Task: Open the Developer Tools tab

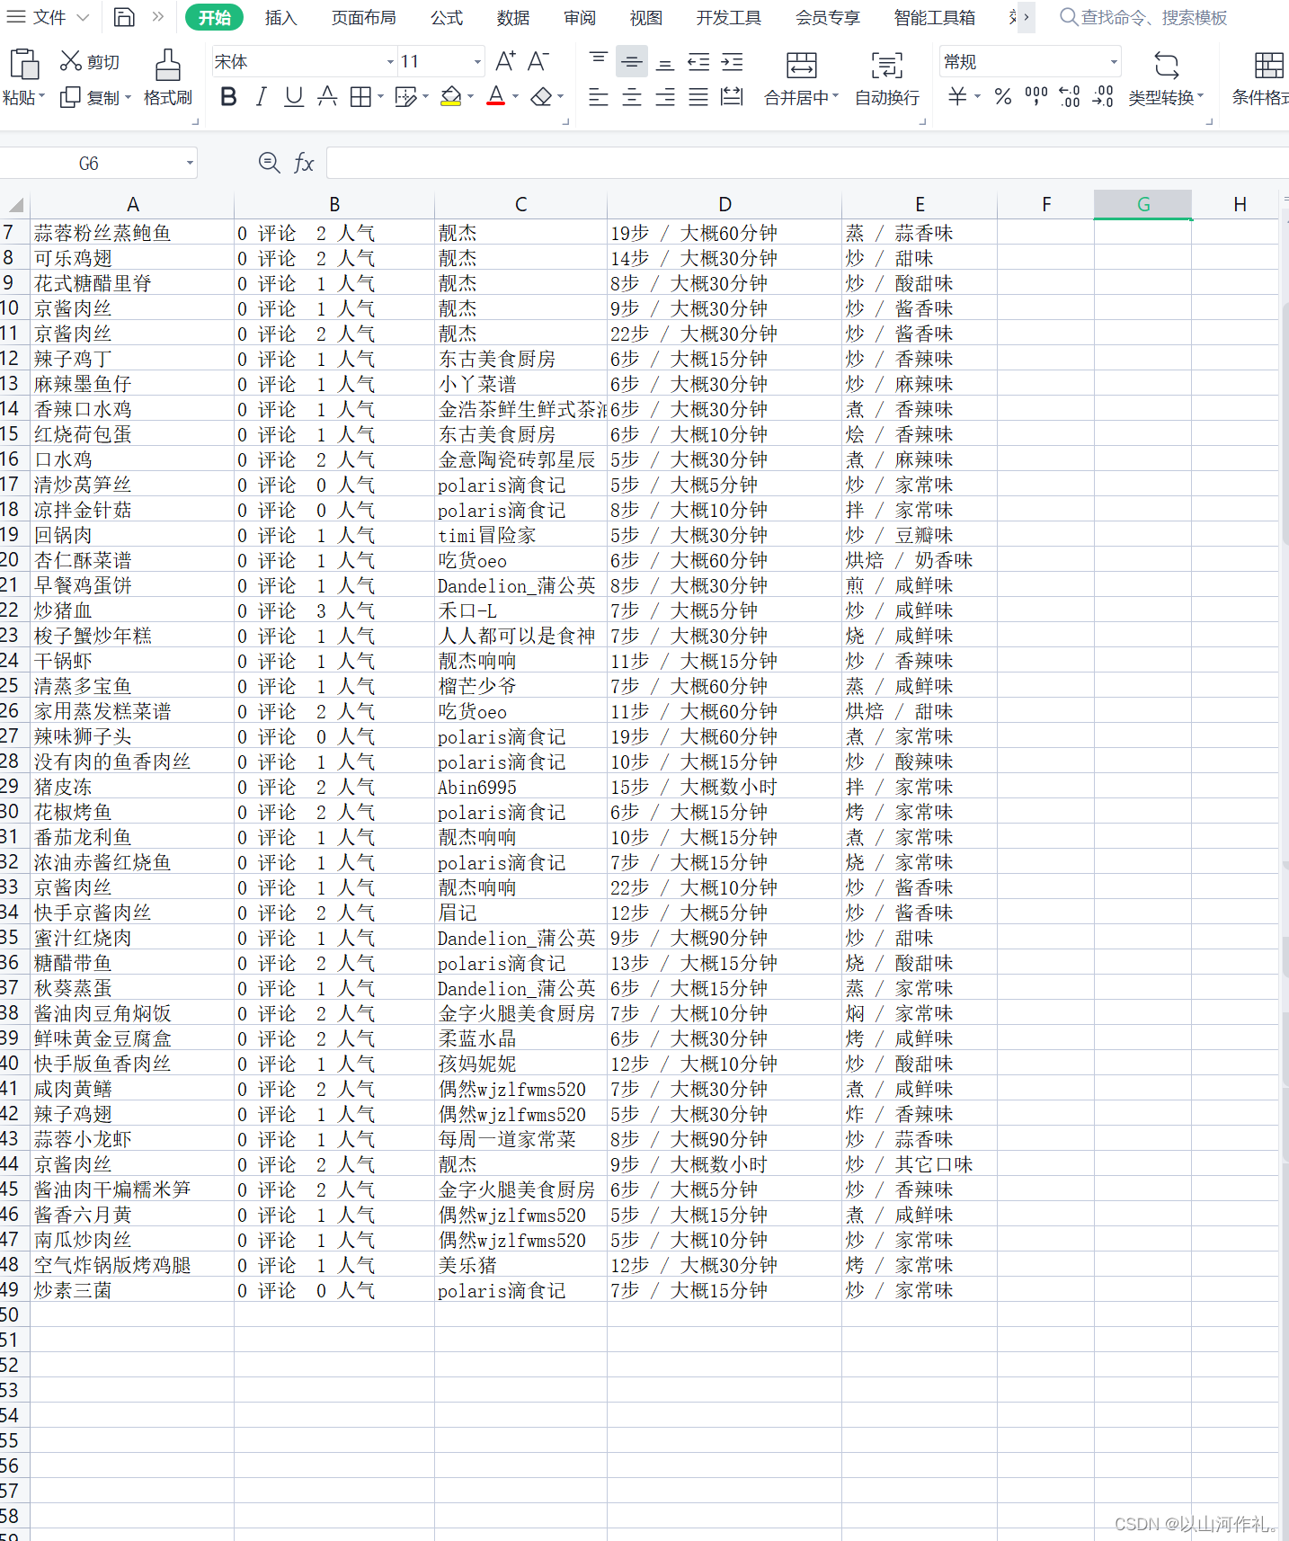Action: [x=728, y=17]
